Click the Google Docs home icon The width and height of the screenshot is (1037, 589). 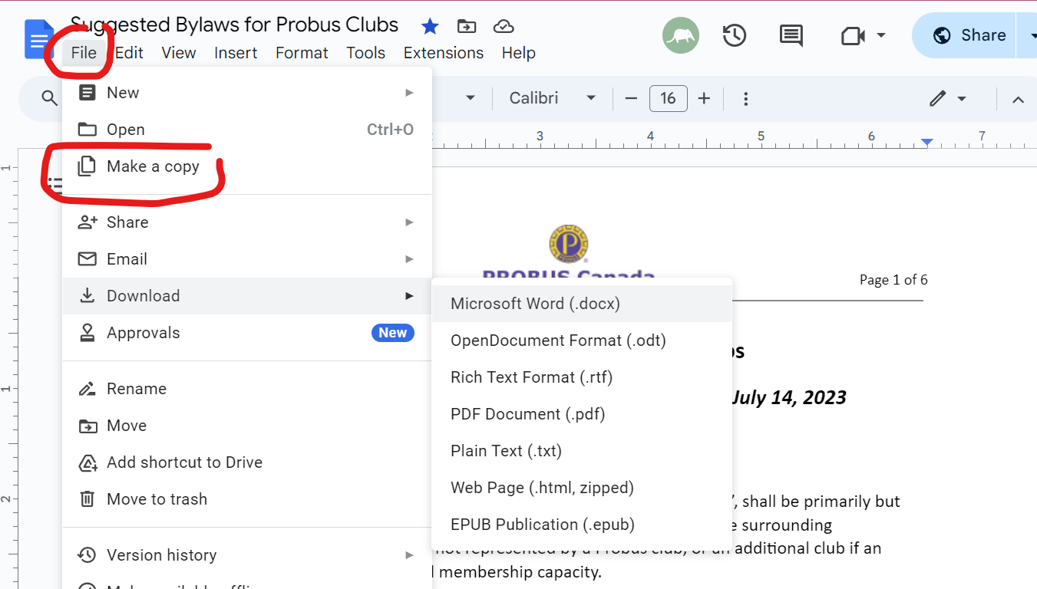(x=38, y=40)
